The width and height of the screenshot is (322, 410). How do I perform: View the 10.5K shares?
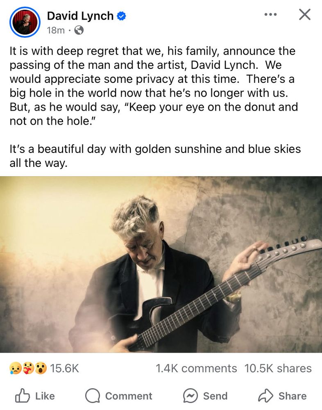[278, 369]
